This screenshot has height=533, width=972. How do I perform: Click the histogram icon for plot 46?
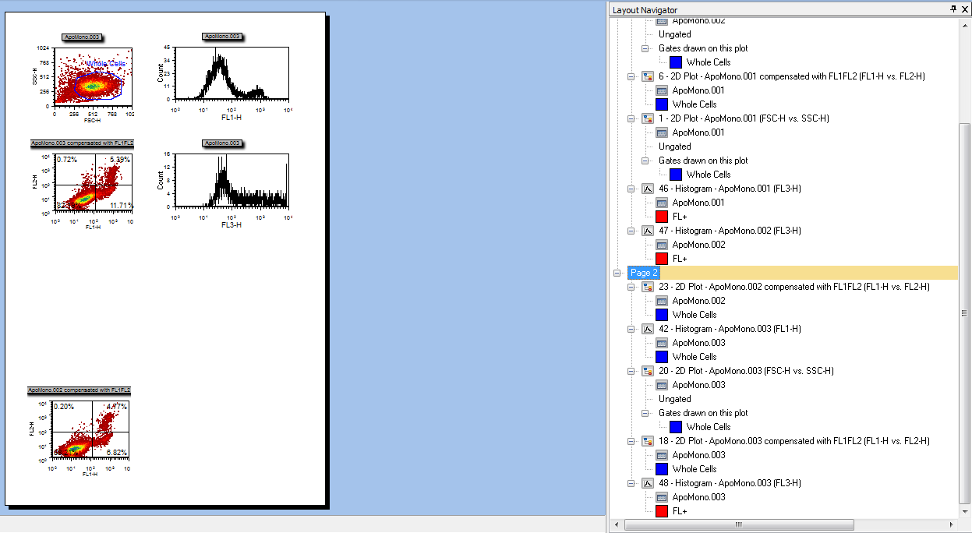tap(647, 189)
